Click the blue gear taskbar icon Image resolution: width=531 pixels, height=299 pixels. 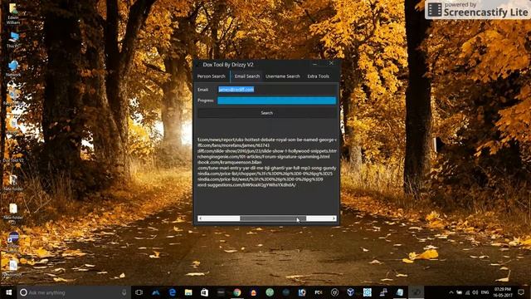pyautogui.click(x=367, y=292)
